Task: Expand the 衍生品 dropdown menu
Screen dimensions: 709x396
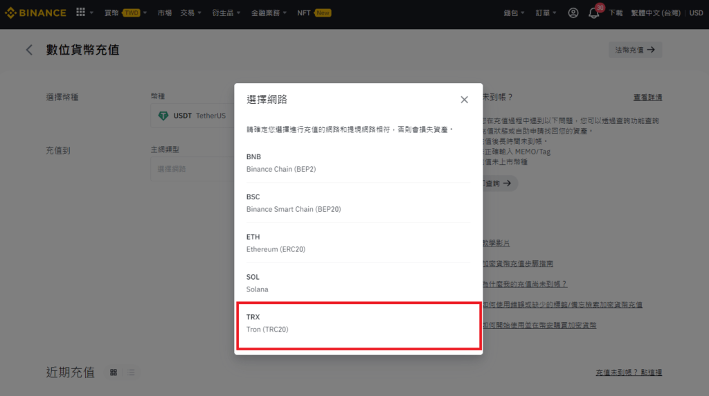Action: (x=226, y=12)
